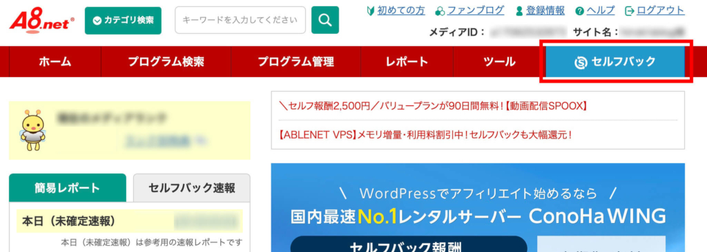This screenshot has height=252, width=707.
Task: Click the magnifier search button
Action: click(x=325, y=20)
